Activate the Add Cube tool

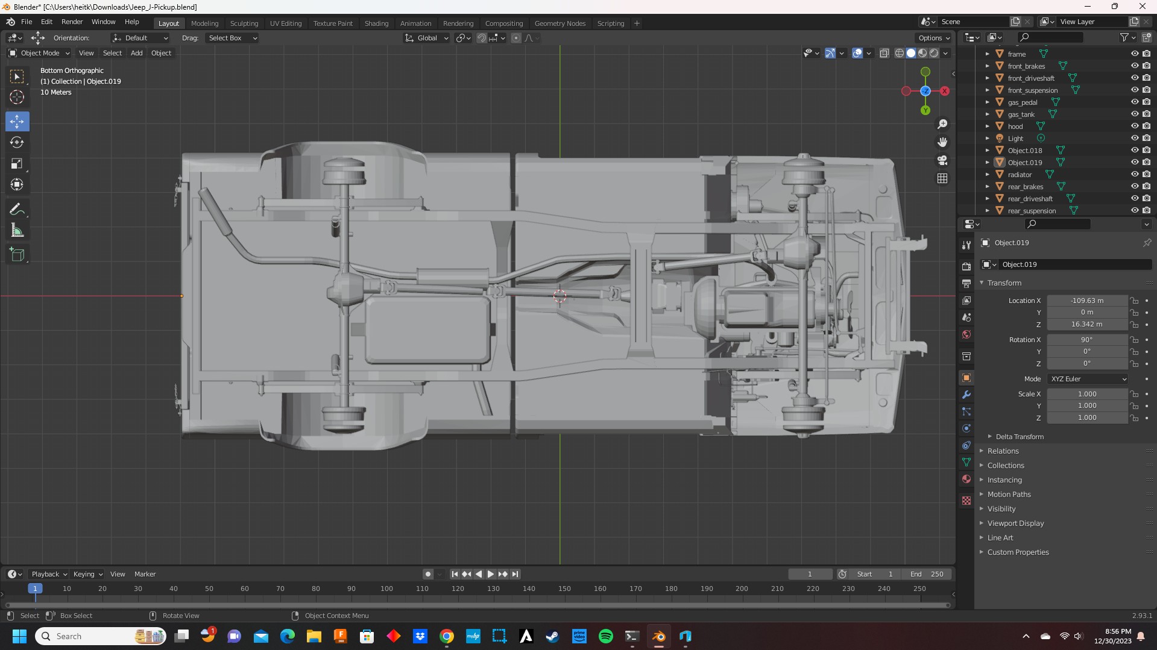pyautogui.click(x=17, y=255)
